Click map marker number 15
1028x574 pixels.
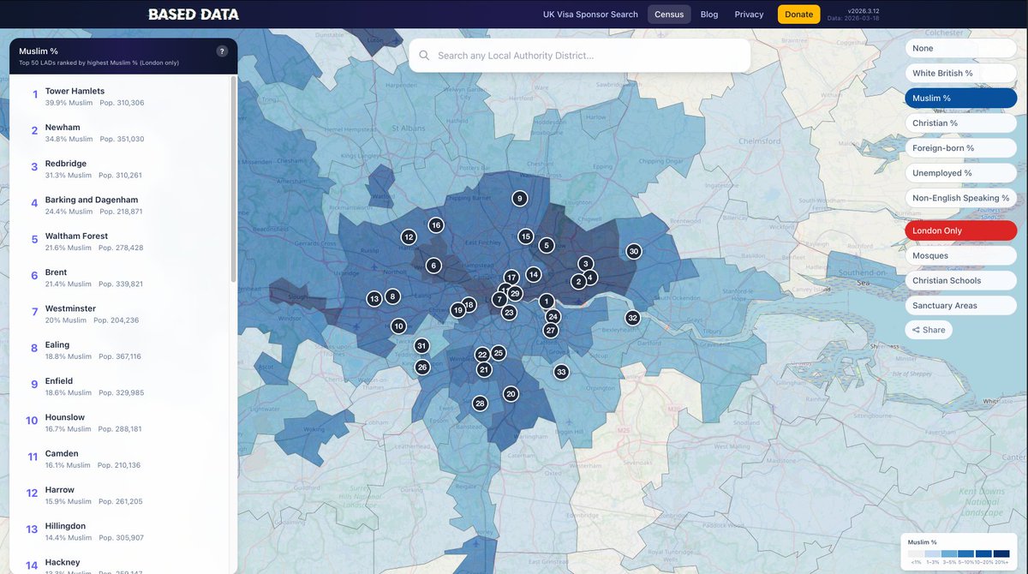coord(526,236)
